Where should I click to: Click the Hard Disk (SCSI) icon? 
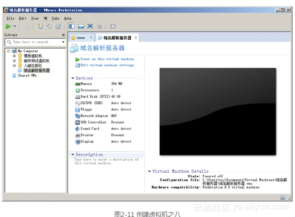click(x=77, y=97)
